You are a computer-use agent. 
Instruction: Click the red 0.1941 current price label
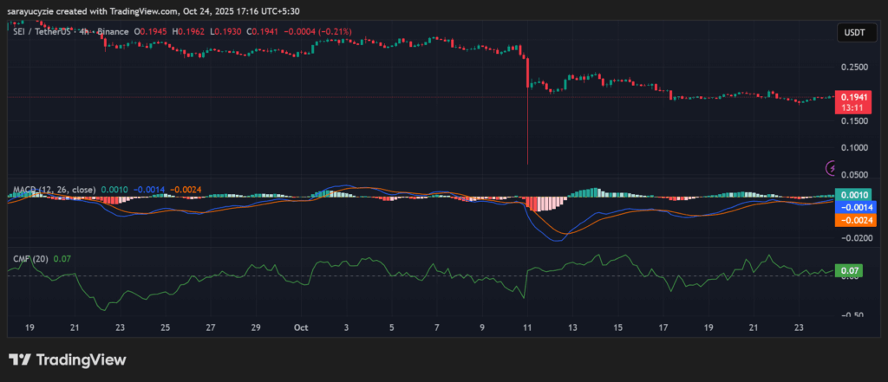[x=849, y=98]
